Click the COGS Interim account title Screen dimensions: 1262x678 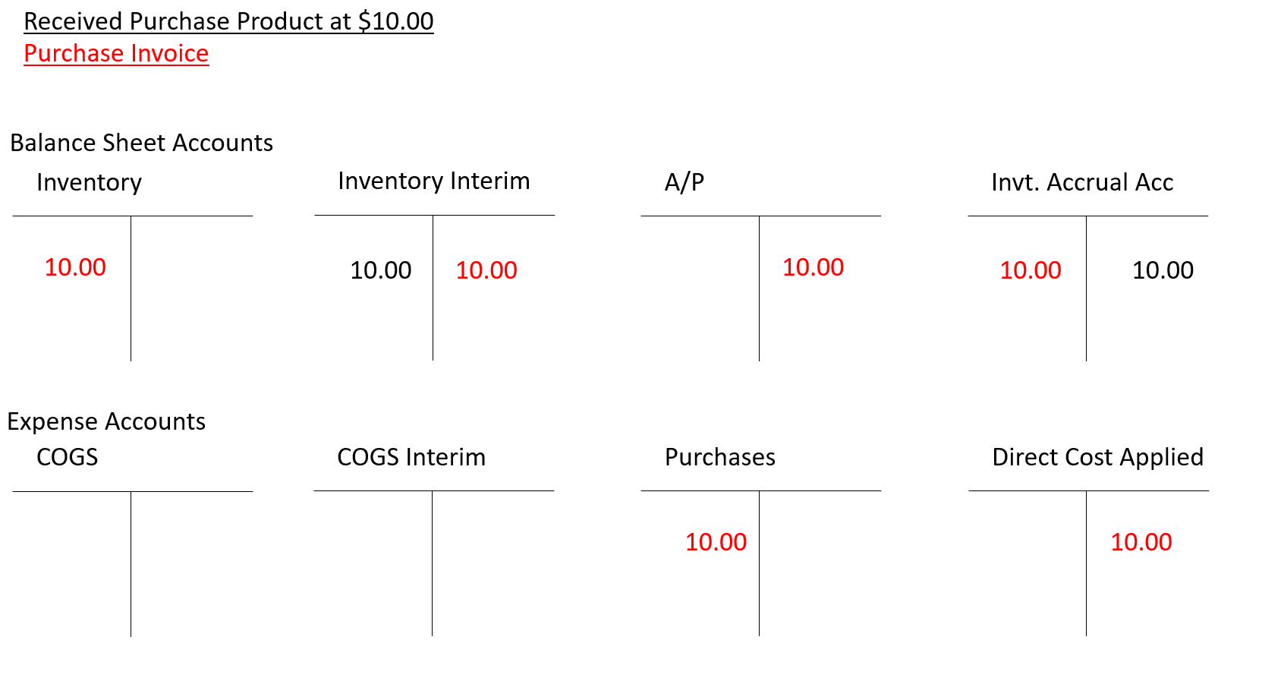pos(411,457)
